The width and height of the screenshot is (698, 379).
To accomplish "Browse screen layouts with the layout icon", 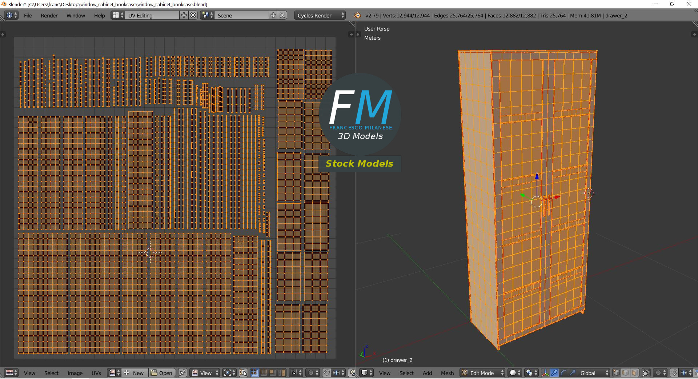I will [x=118, y=15].
